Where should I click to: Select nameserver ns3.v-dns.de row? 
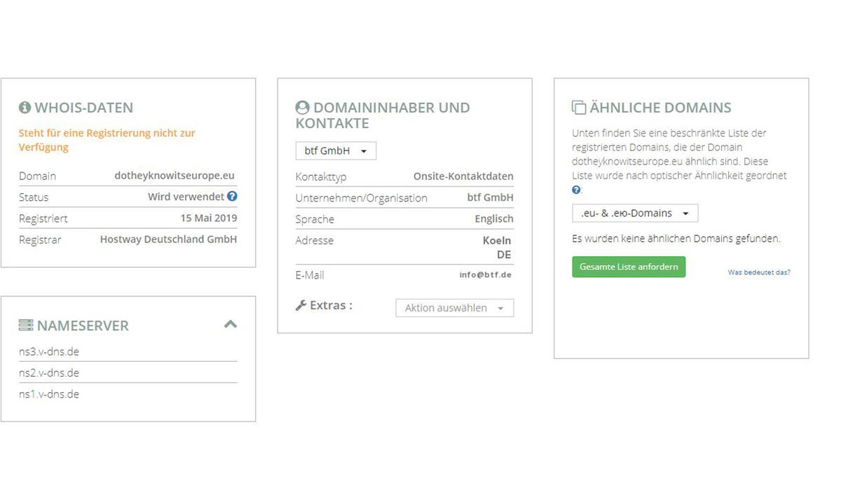[128, 351]
